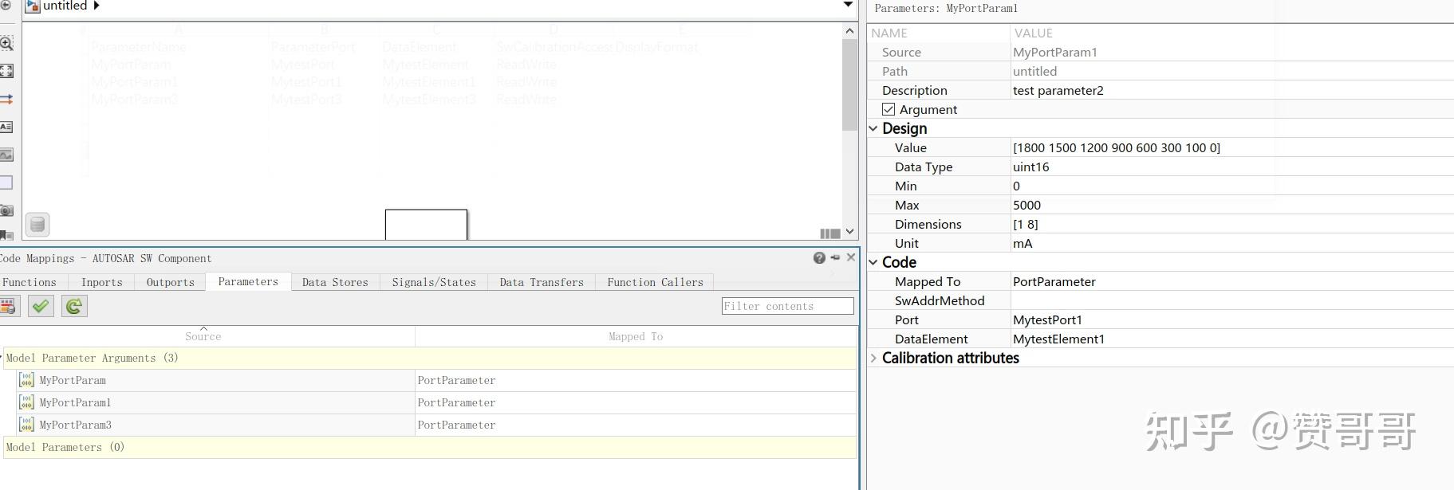Open Mapped To cell for MyPortParam3

pos(636,425)
